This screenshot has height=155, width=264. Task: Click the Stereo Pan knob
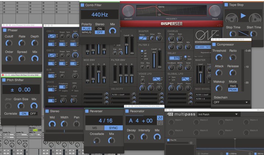[x=76, y=124]
